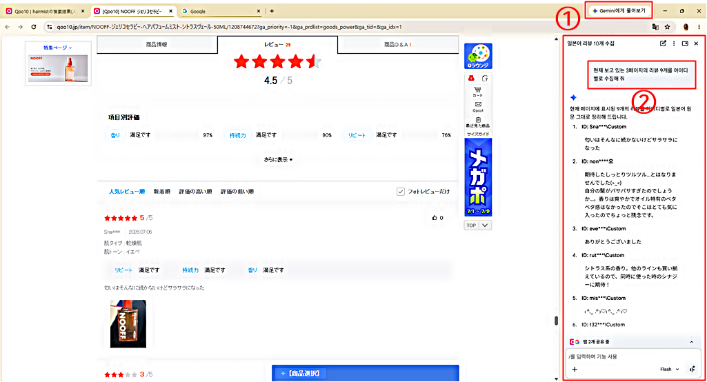Open the 商品Q&A tab
The width and height of the screenshot is (707, 382).
(398, 45)
